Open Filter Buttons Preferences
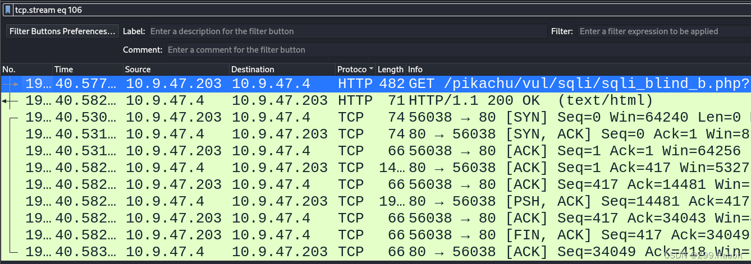 [x=62, y=31]
